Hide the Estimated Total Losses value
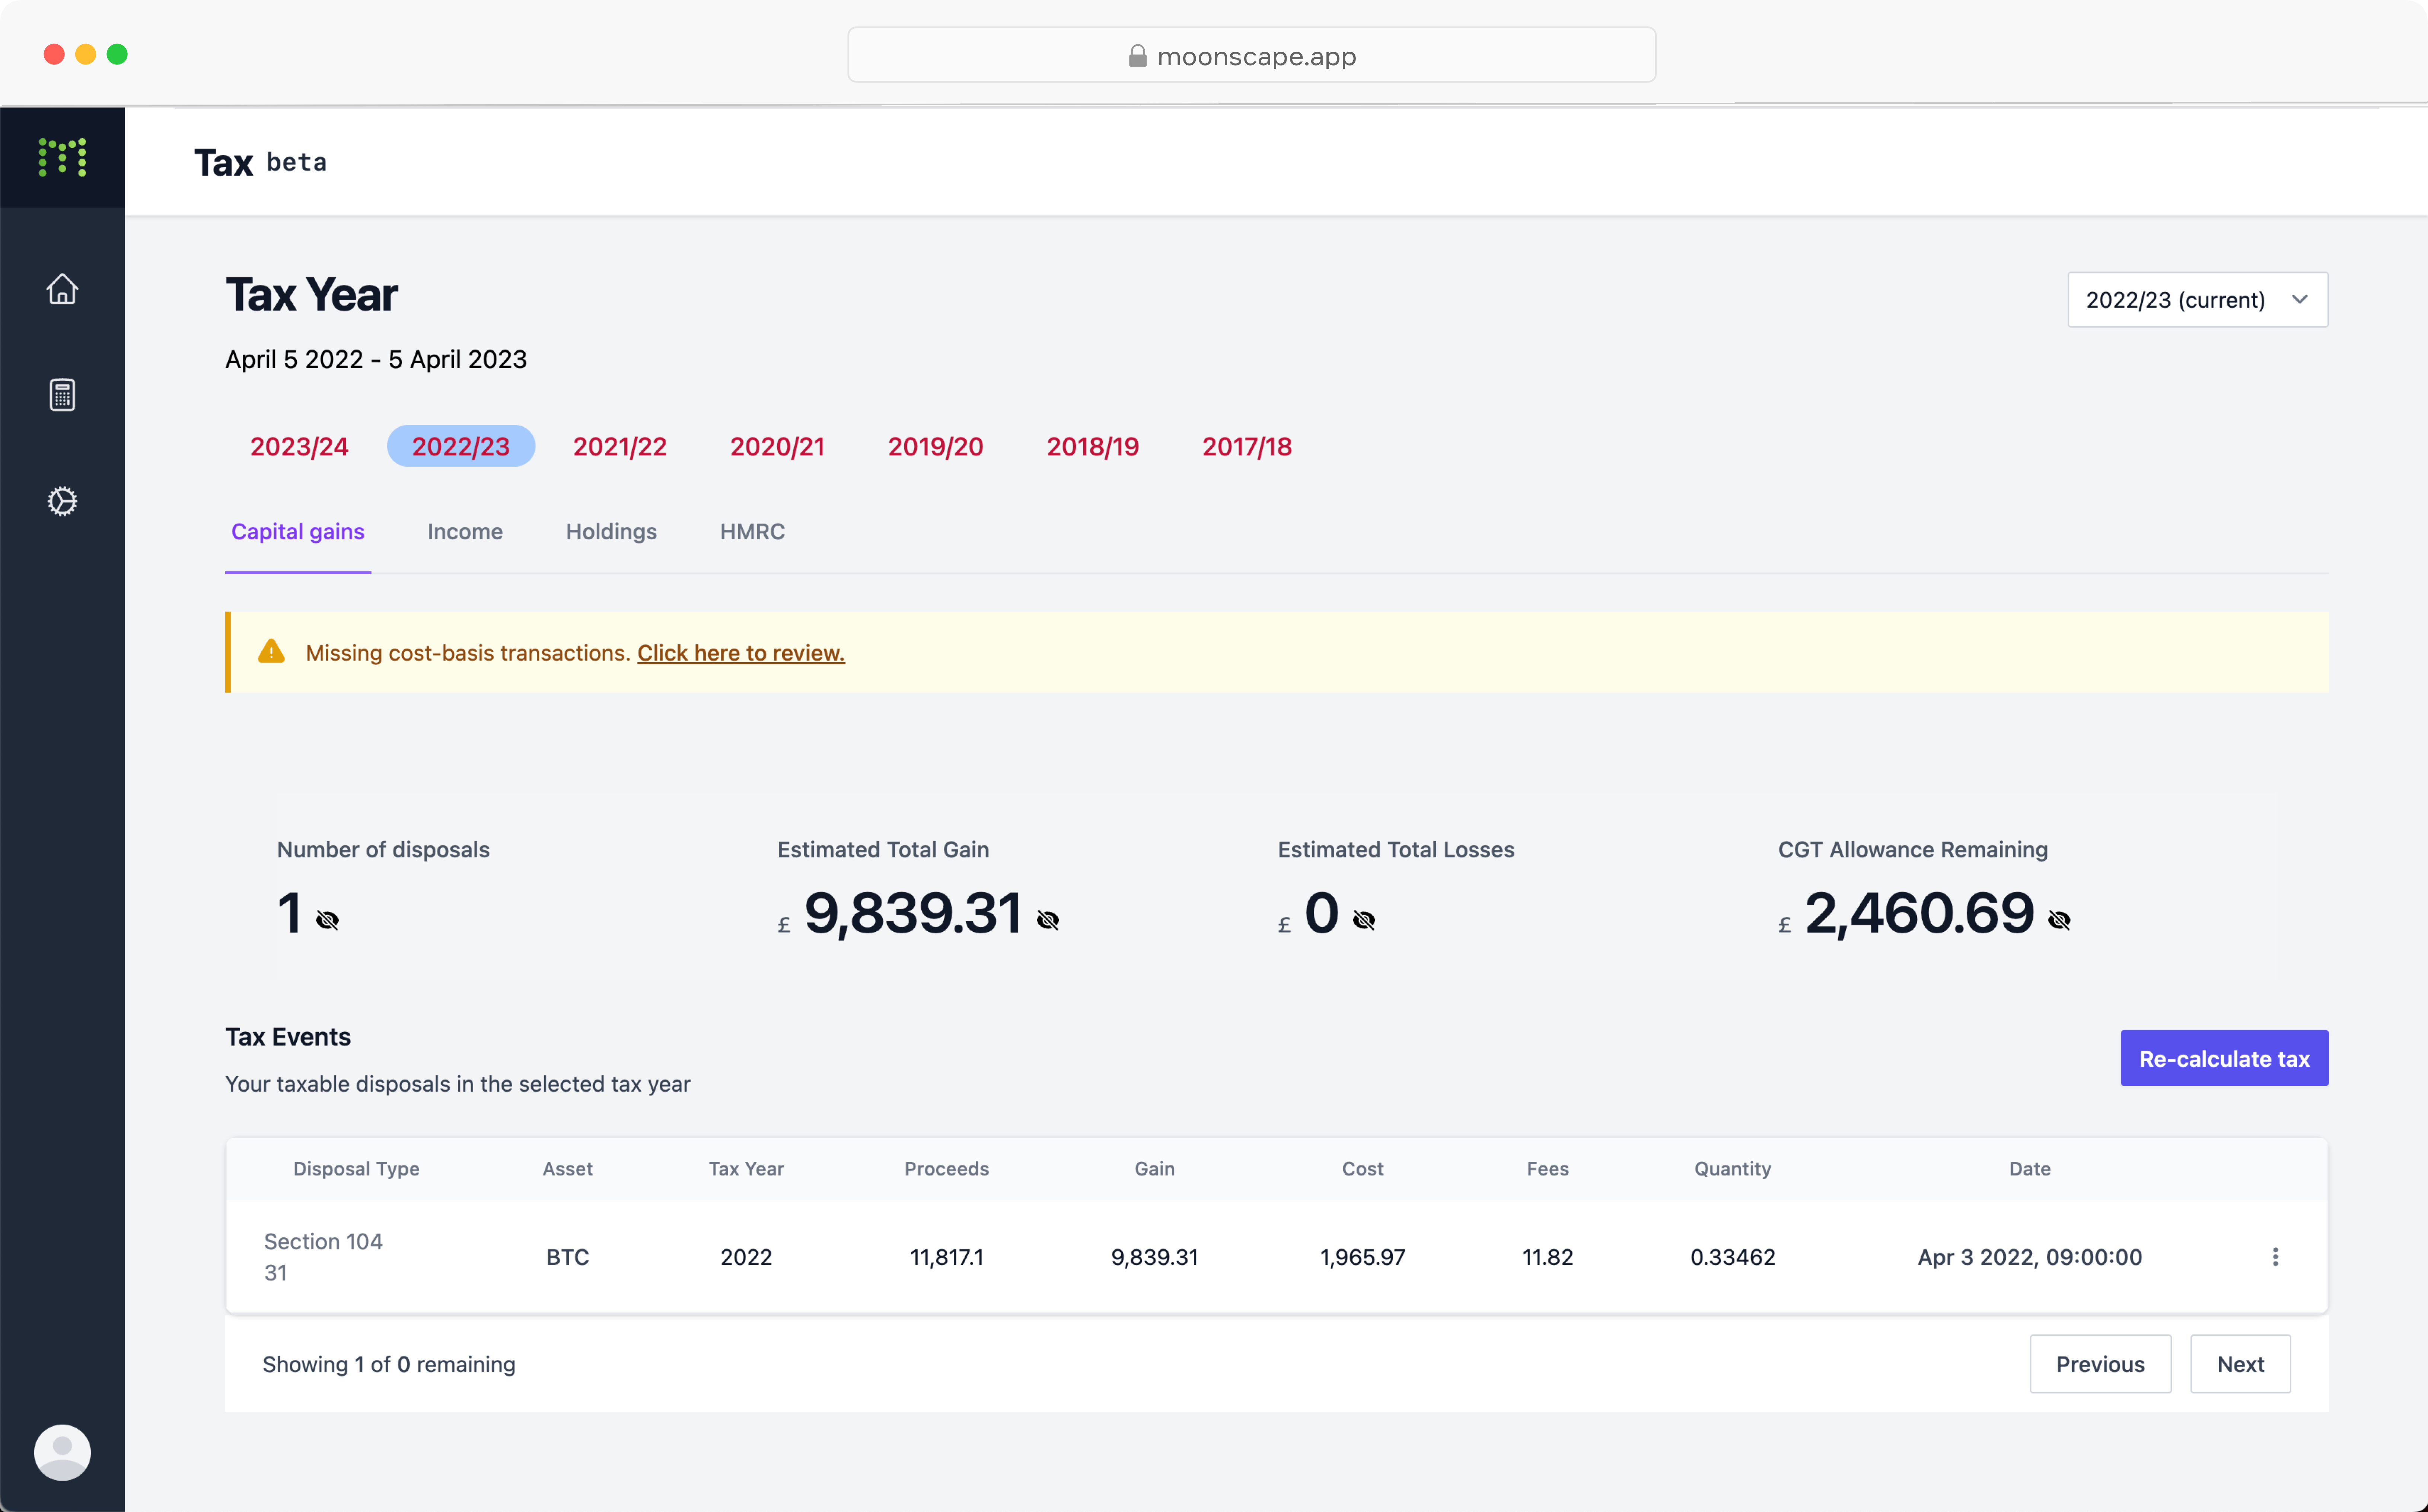The width and height of the screenshot is (2428, 1512). [x=1364, y=920]
